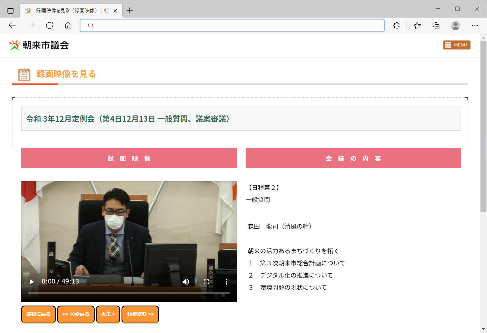
Task: Click the search magnifier icon in address bar
Action: click(91, 26)
